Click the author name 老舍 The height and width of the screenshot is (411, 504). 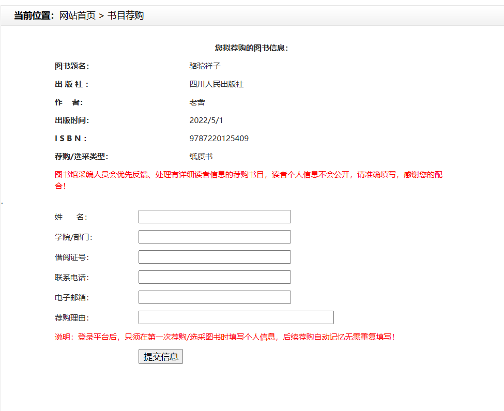pyautogui.click(x=197, y=102)
